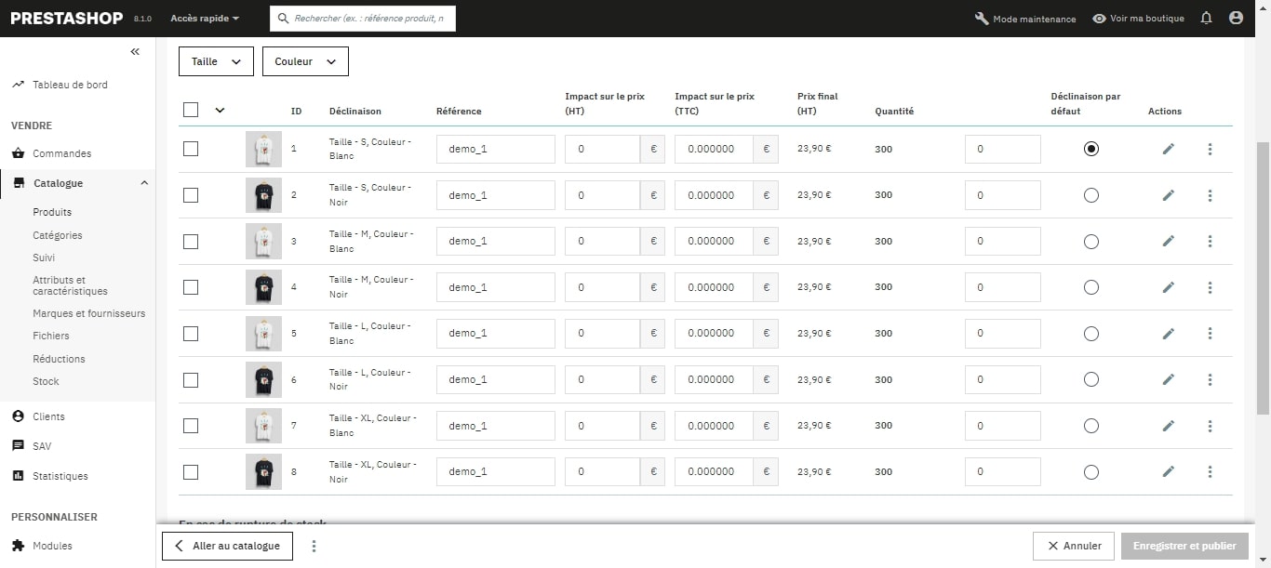Select all combinations header checkbox
The image size is (1271, 568).
(191, 110)
